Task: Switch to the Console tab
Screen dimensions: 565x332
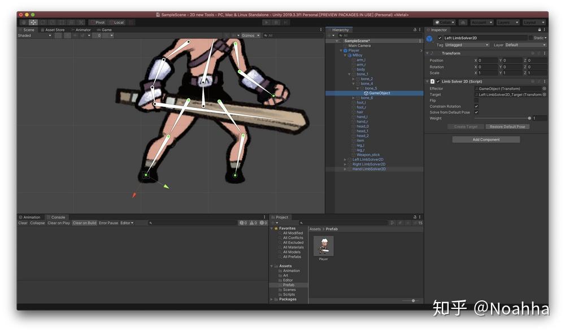Action: click(x=57, y=217)
